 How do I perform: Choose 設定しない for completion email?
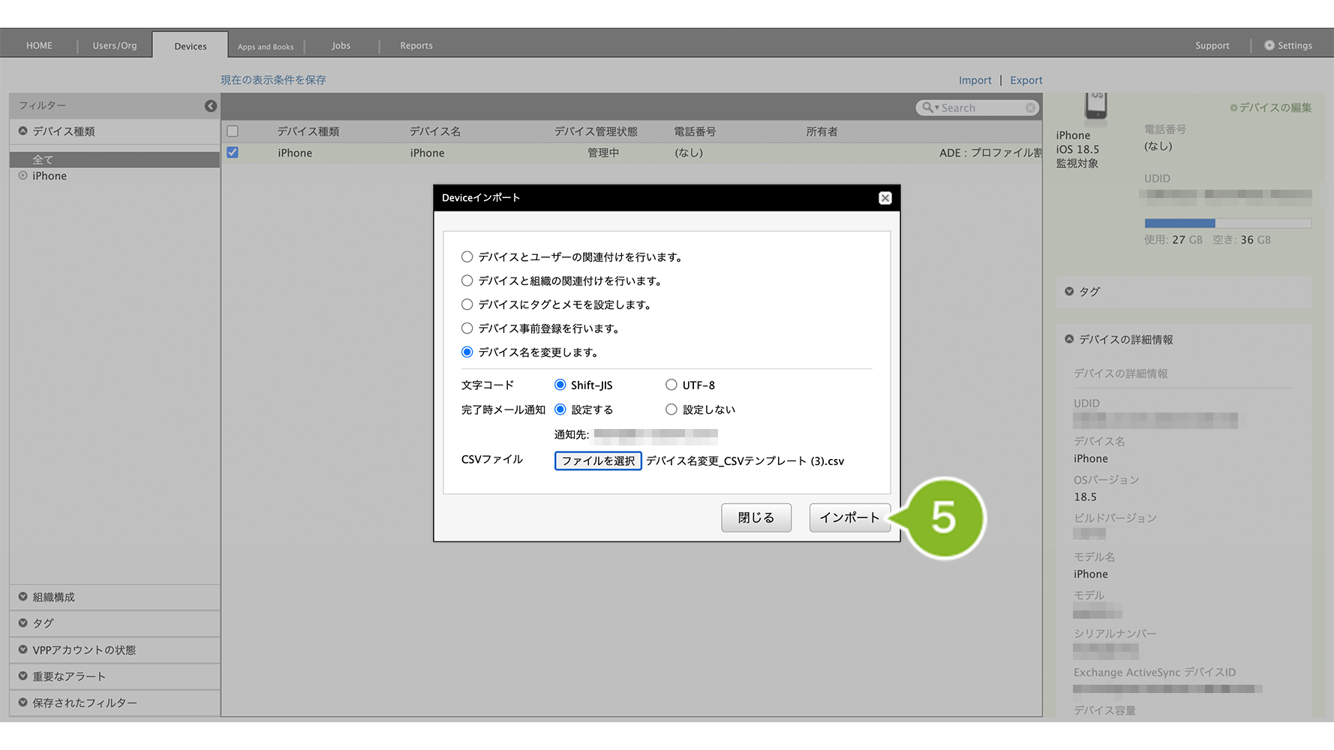[672, 410]
